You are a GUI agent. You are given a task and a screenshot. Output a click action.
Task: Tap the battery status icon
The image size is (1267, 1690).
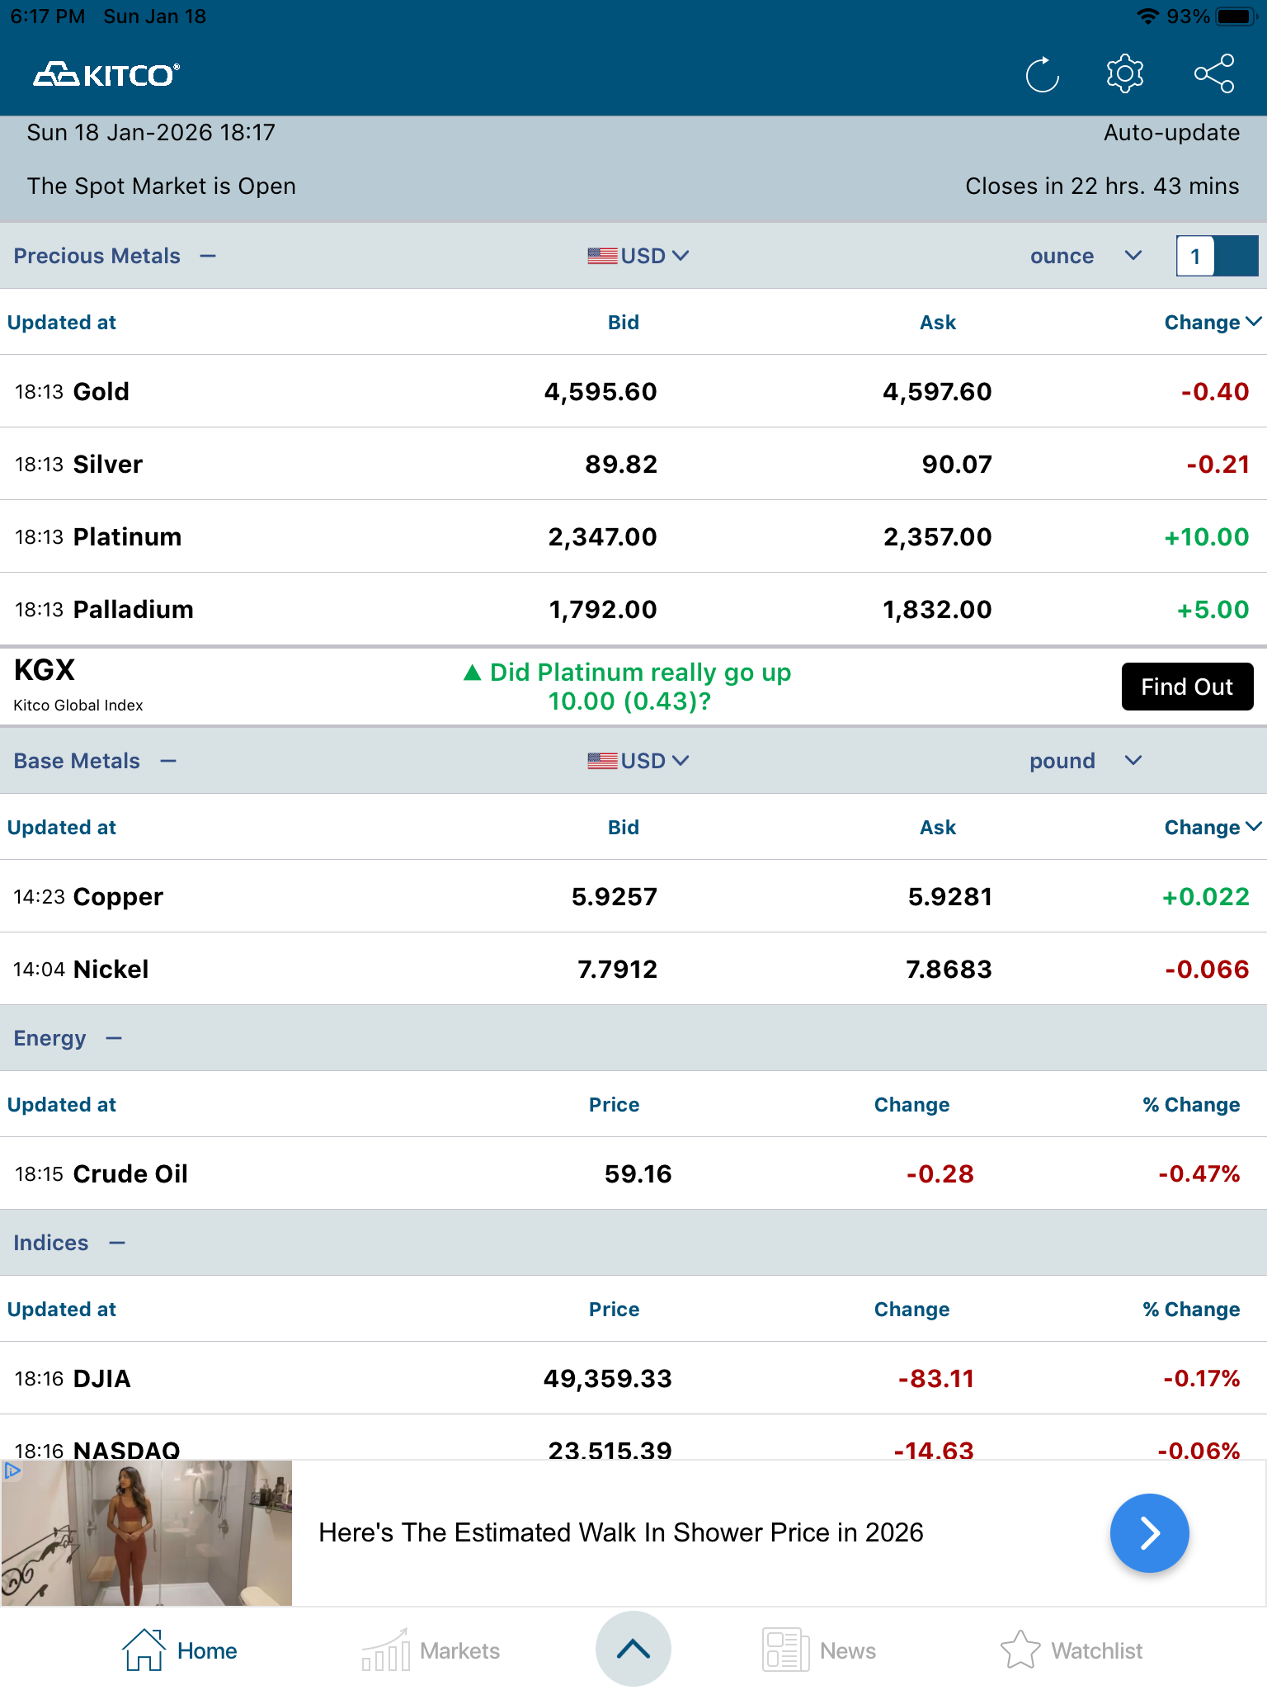(x=1236, y=17)
